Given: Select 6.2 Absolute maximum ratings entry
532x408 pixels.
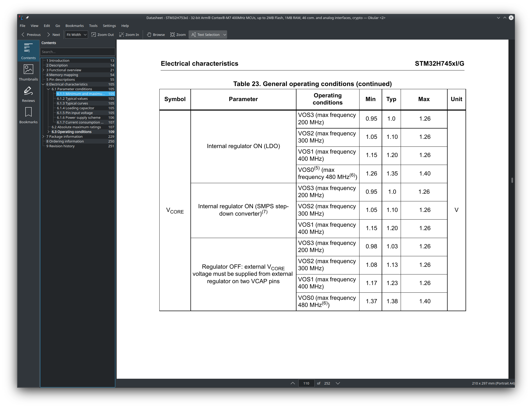Looking at the screenshot, I should (83, 127).
